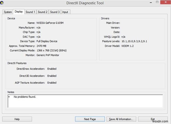Screen dimensions: 171x124
Task: Click Save All Information button
Action: pos(121,119)
